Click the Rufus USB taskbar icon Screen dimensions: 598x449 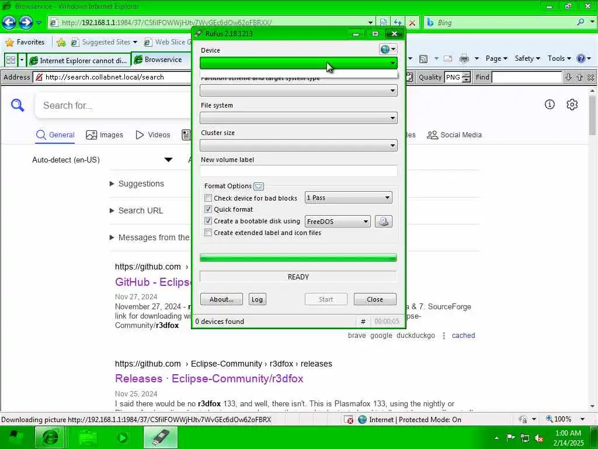161,437
